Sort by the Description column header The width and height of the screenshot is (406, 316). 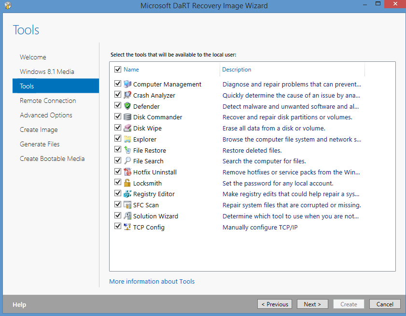pyautogui.click(x=237, y=70)
